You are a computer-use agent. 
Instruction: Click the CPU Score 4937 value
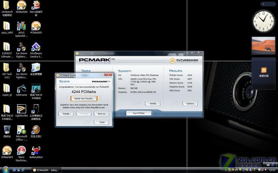pos(190,79)
